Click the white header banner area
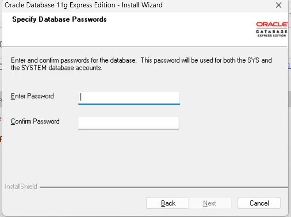The image size is (291, 217). tap(161, 32)
